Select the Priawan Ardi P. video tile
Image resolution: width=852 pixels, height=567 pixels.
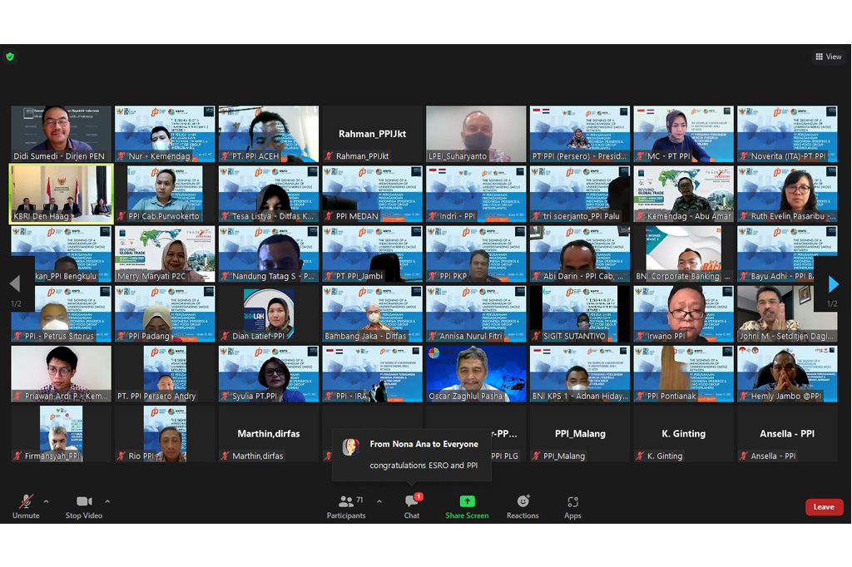[x=61, y=374]
